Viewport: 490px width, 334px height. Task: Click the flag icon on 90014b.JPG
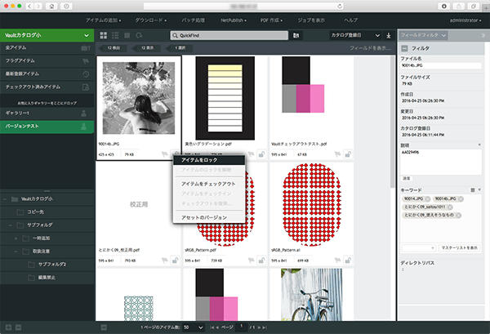click(165, 154)
